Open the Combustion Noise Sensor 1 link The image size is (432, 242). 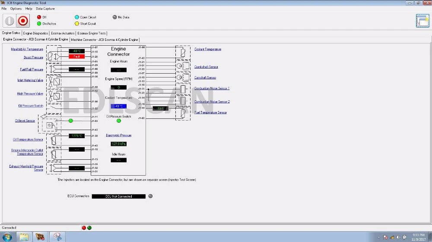point(212,88)
